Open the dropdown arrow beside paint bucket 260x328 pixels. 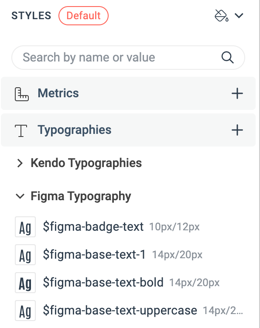(x=239, y=15)
